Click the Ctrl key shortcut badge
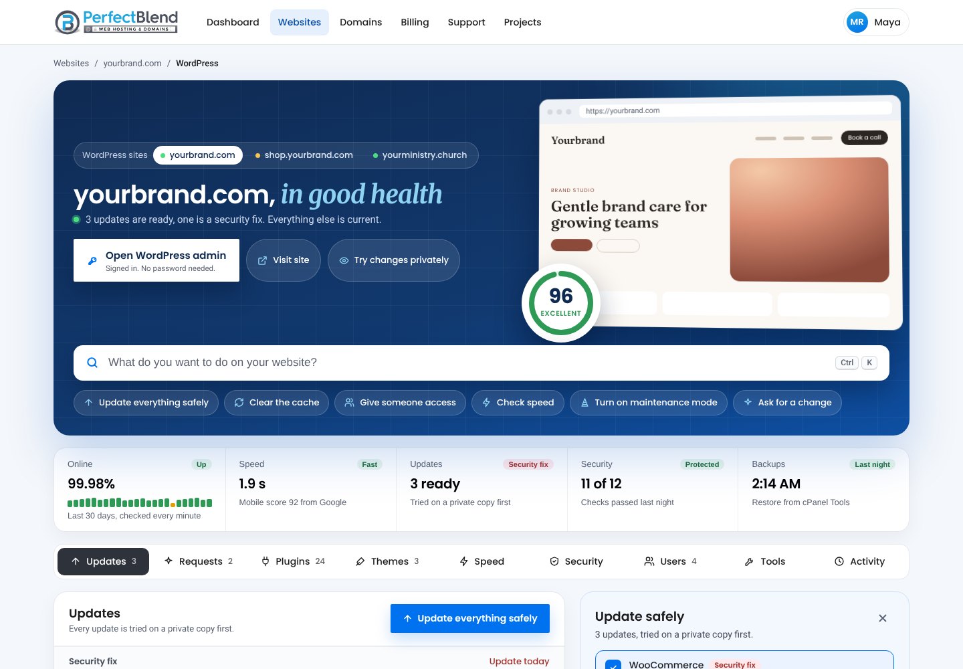Viewport: 963px width, 669px height. tap(847, 363)
